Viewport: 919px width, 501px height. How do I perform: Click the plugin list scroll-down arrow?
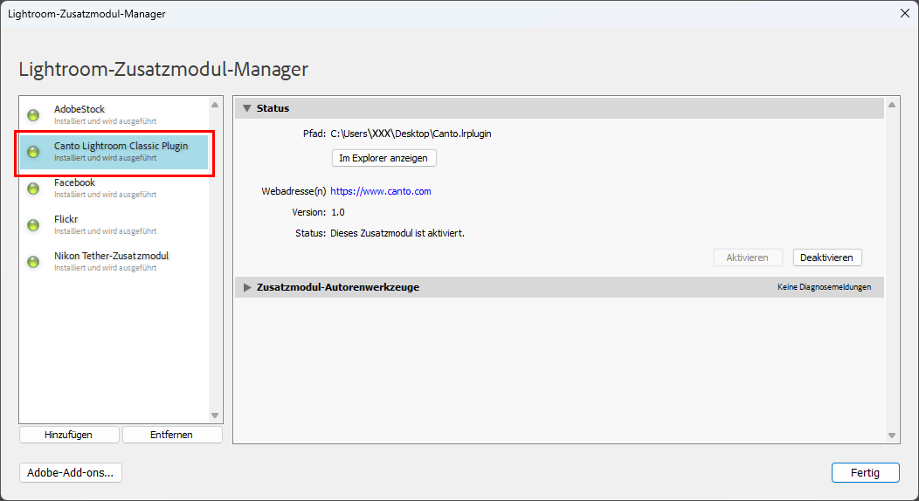point(215,415)
